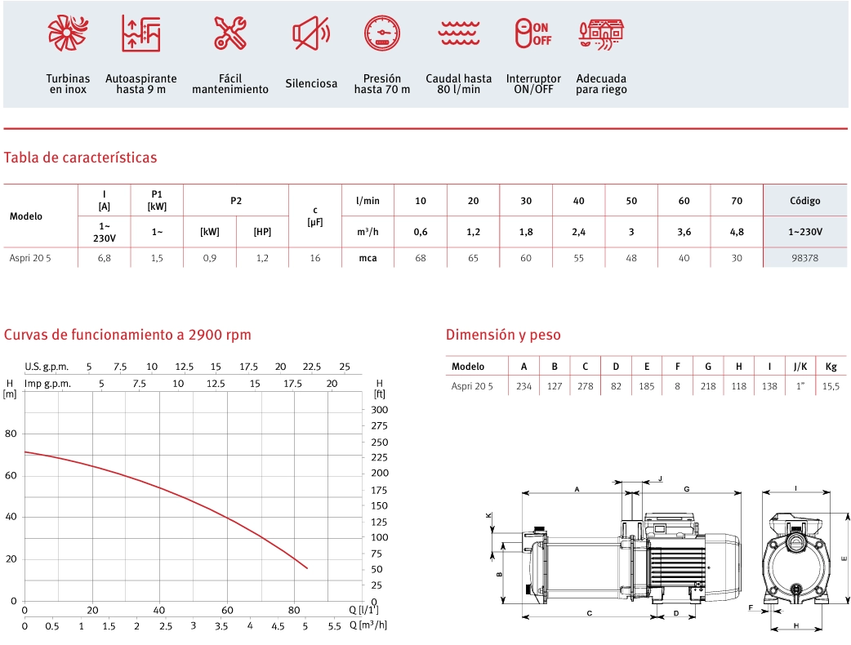Click the dimension G value 218
This screenshot has width=851, height=645.
(708, 386)
